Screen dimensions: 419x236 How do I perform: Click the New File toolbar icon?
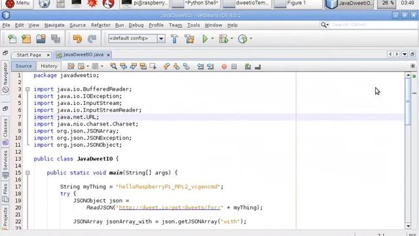click(x=12, y=39)
